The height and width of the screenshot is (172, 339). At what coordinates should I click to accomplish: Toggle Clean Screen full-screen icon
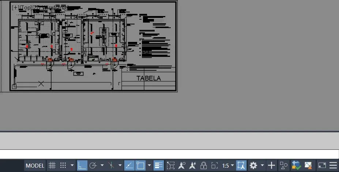tap(322, 166)
